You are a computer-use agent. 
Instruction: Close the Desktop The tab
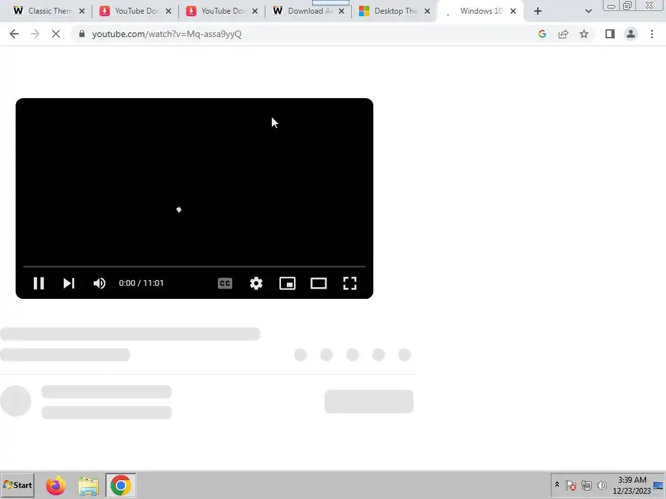427,11
